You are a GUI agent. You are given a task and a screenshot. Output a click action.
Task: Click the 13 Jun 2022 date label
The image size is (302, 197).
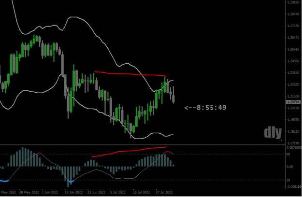click(73, 192)
